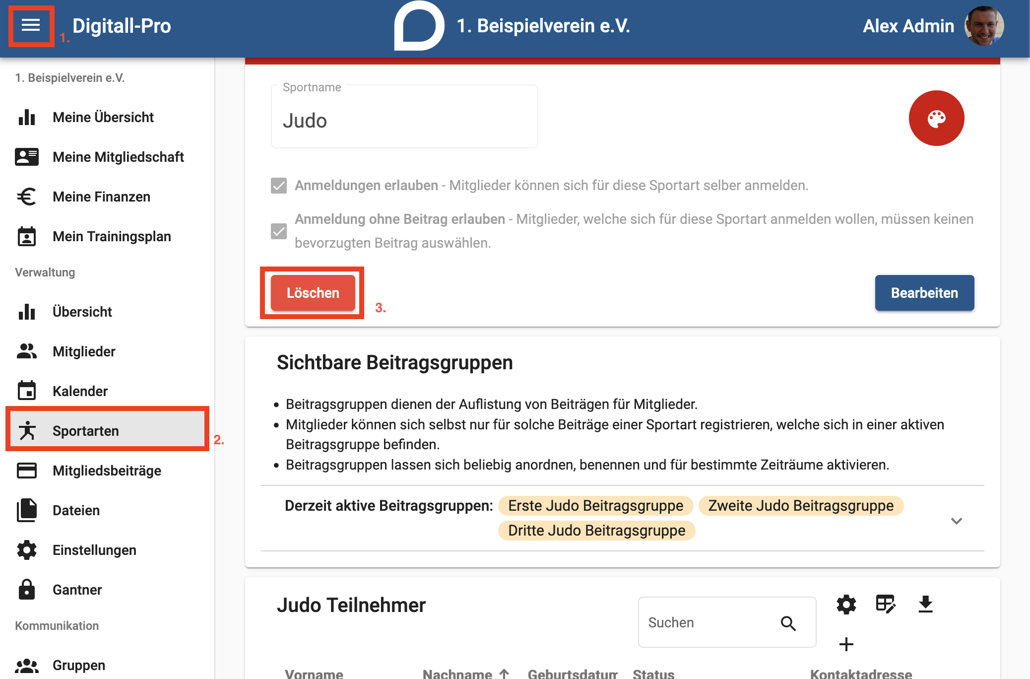The image size is (1030, 679).
Task: Select the Zweite Judo Beitragsgruppe chip
Action: tap(801, 506)
